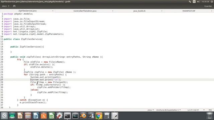Click the 'e.printStackTrace();' line
Screen dimensions: 214x120
pos(33,102)
